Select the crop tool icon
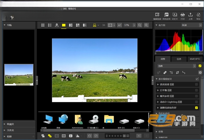This screenshot has width=204, height=140. tap(178, 73)
